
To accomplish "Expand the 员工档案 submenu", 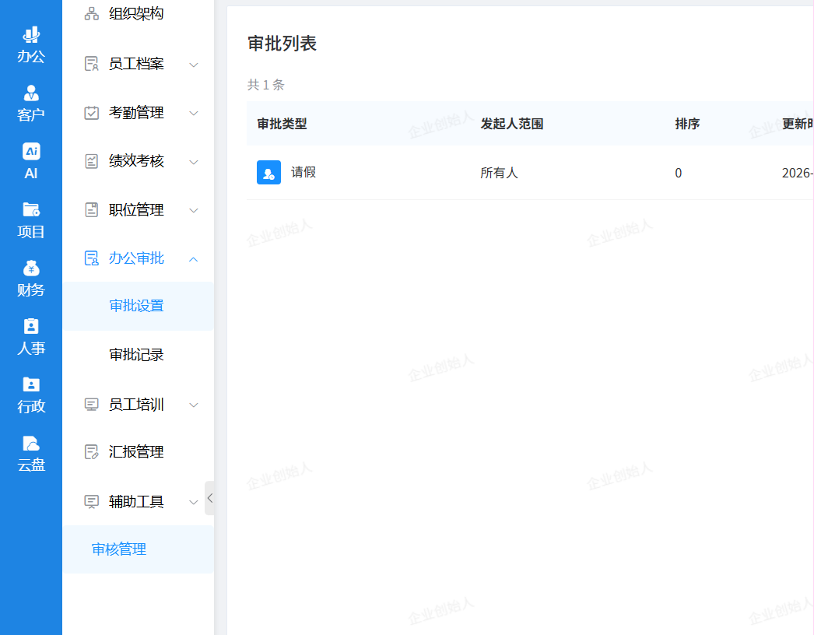I will tap(194, 65).
